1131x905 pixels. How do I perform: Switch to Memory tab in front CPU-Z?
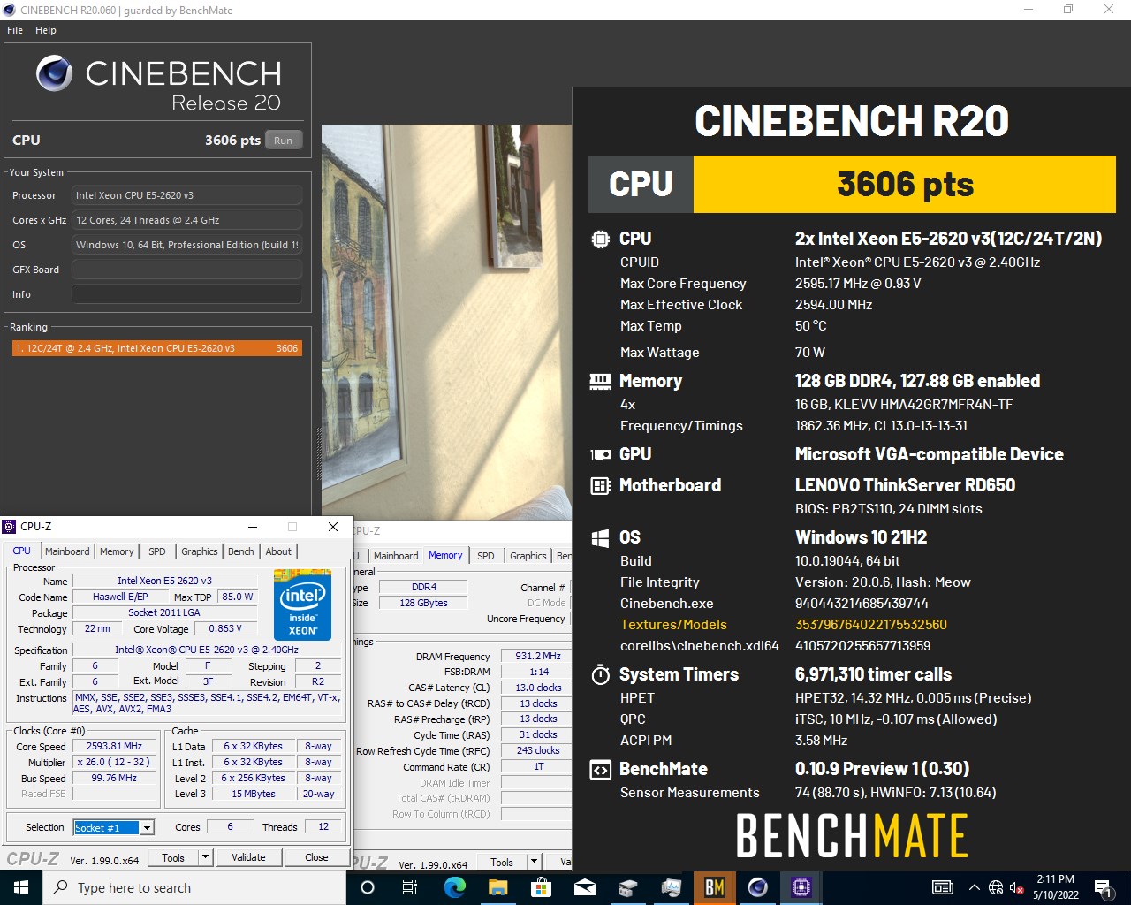point(117,551)
